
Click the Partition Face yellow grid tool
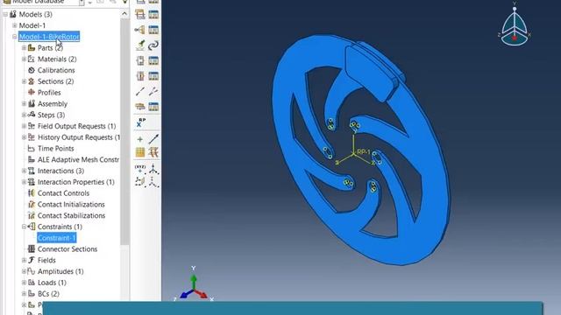(140, 152)
